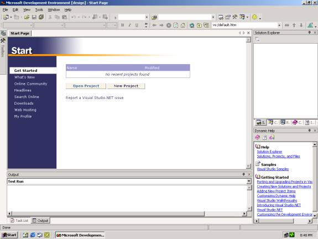318x239 pixels.
Task: Click the New Project button
Action: point(126,86)
